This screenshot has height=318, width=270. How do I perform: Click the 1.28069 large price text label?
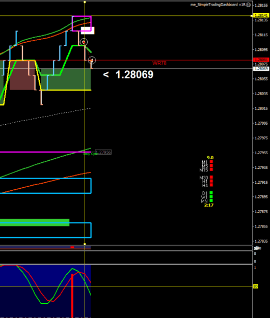point(134,75)
